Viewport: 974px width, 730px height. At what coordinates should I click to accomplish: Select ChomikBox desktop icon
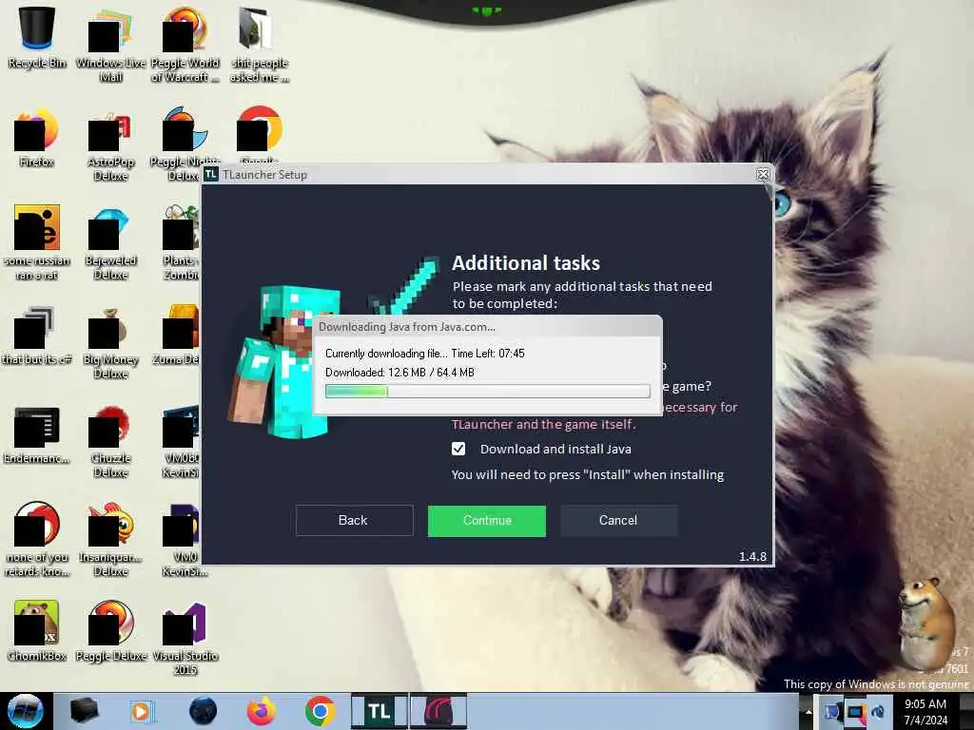click(x=37, y=631)
